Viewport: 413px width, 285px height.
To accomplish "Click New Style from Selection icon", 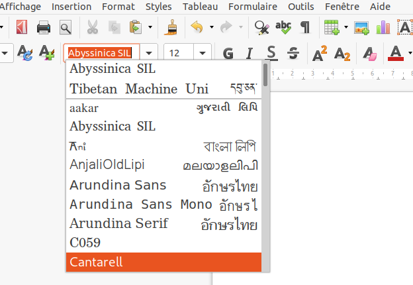I will tap(46, 53).
